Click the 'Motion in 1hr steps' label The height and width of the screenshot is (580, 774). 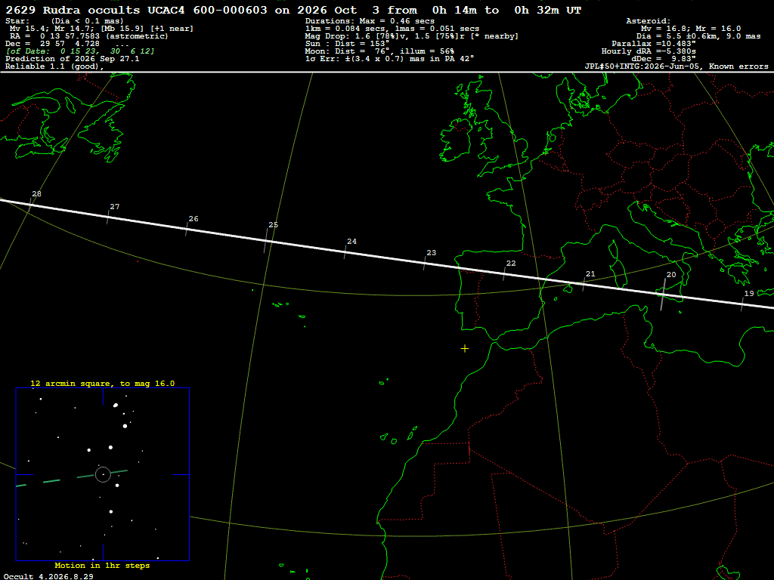tap(102, 565)
